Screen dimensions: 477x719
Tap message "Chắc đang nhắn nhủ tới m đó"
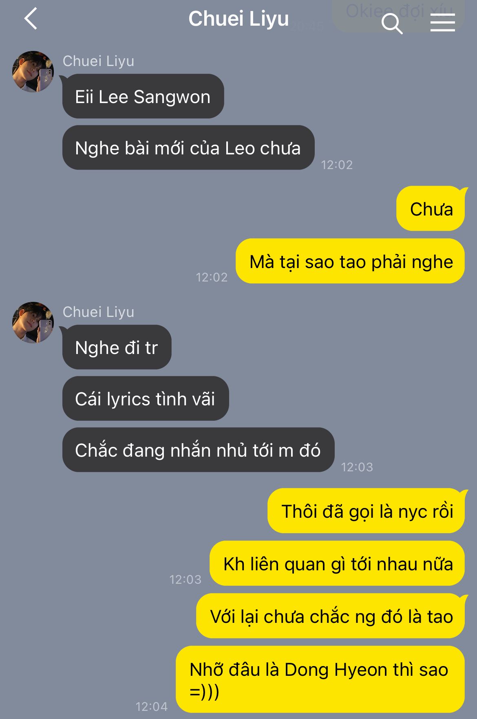[x=199, y=450]
